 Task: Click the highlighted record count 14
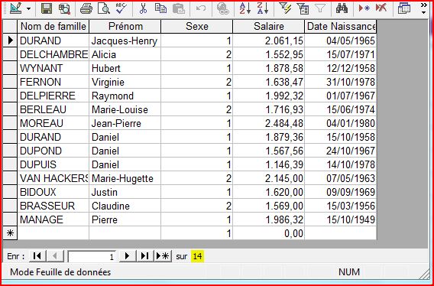tap(197, 256)
